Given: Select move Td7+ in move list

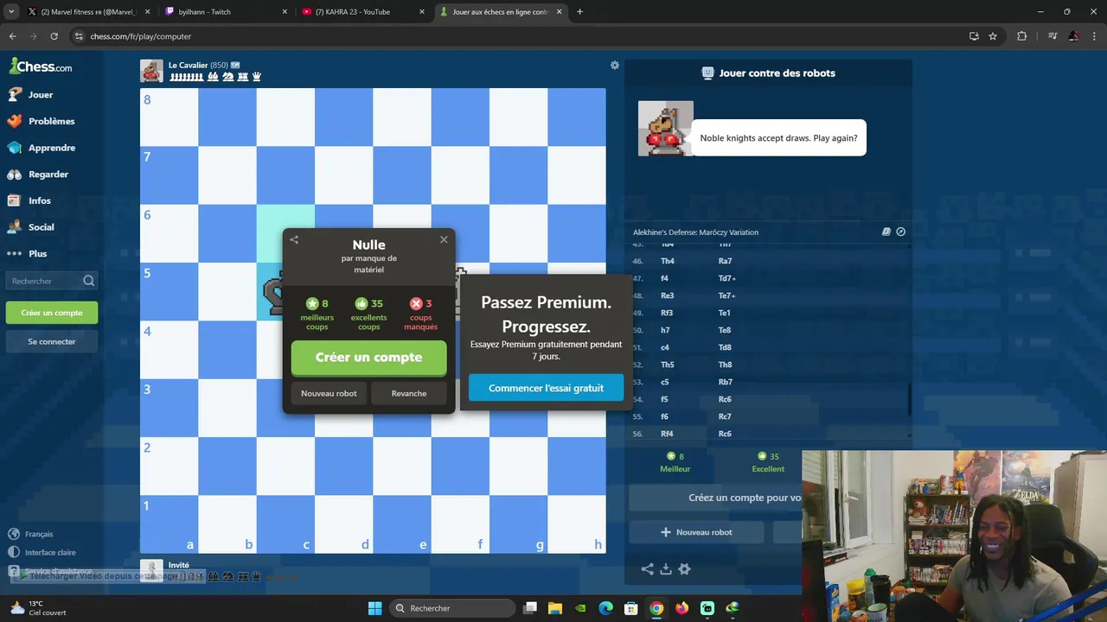Looking at the screenshot, I should 727,278.
